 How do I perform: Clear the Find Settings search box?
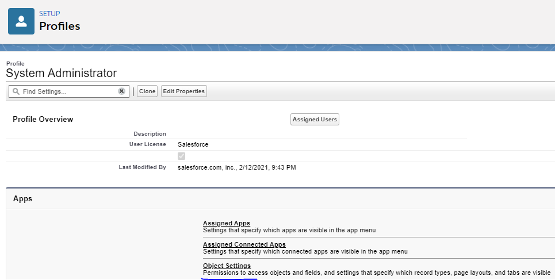coord(121,91)
